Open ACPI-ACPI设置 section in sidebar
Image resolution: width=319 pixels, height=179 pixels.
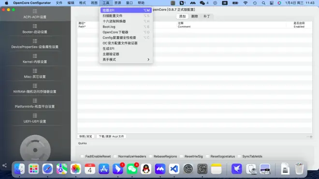[35, 14]
